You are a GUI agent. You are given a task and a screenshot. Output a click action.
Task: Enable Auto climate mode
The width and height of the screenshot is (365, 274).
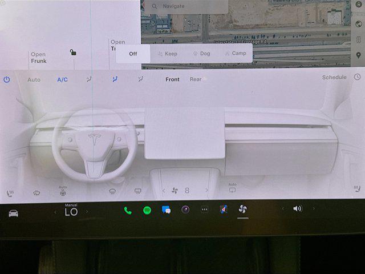pyautogui.click(x=34, y=80)
